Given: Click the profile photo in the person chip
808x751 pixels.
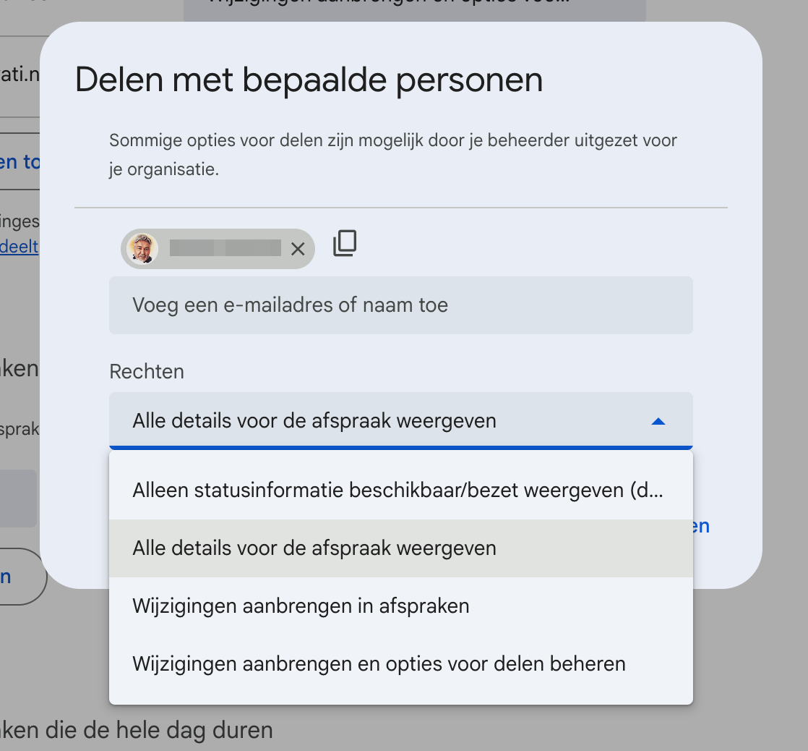Looking at the screenshot, I should pyautogui.click(x=142, y=249).
